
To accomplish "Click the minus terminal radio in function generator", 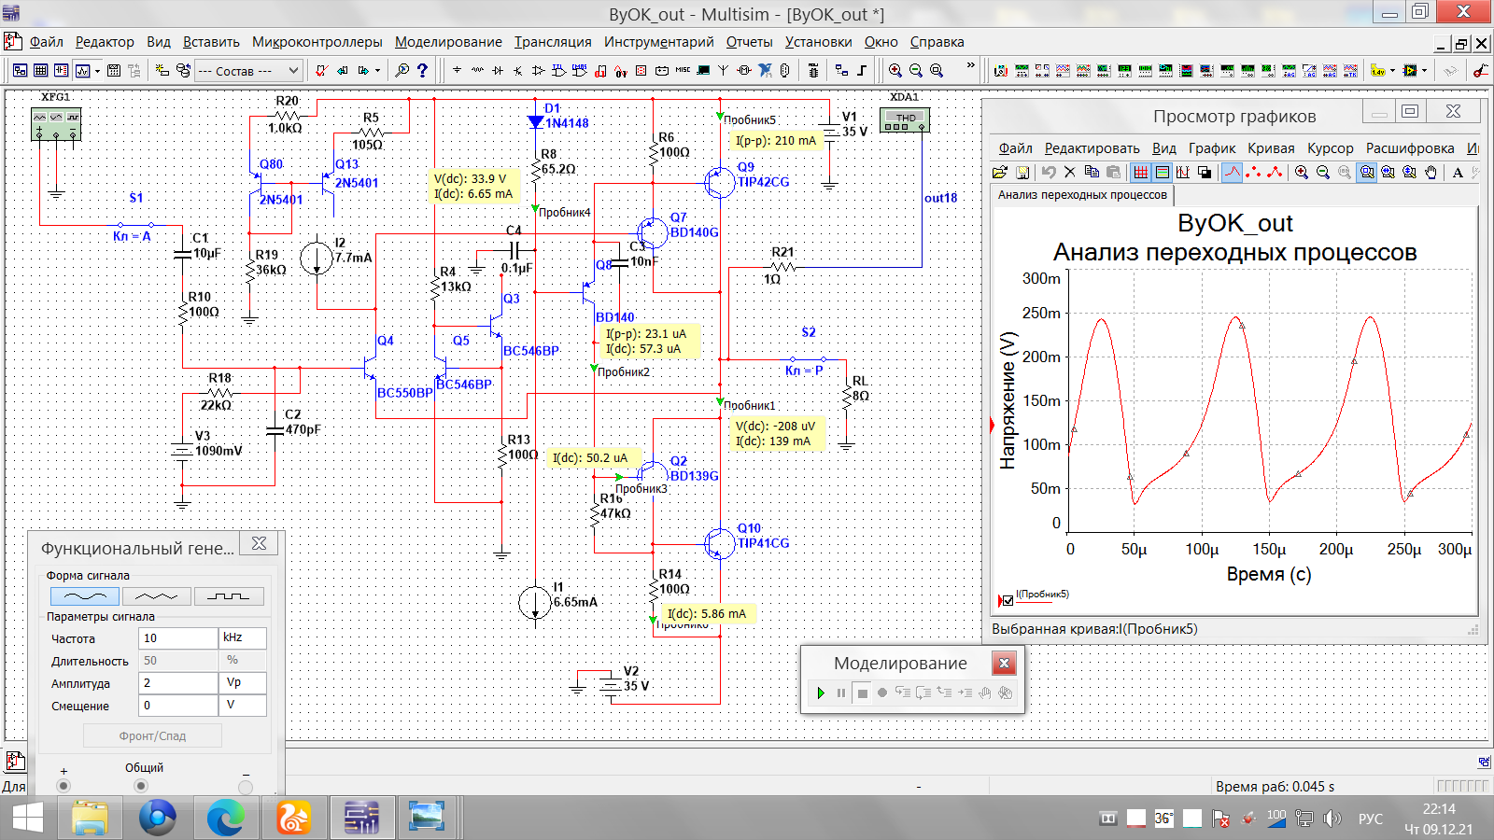I will [x=246, y=787].
